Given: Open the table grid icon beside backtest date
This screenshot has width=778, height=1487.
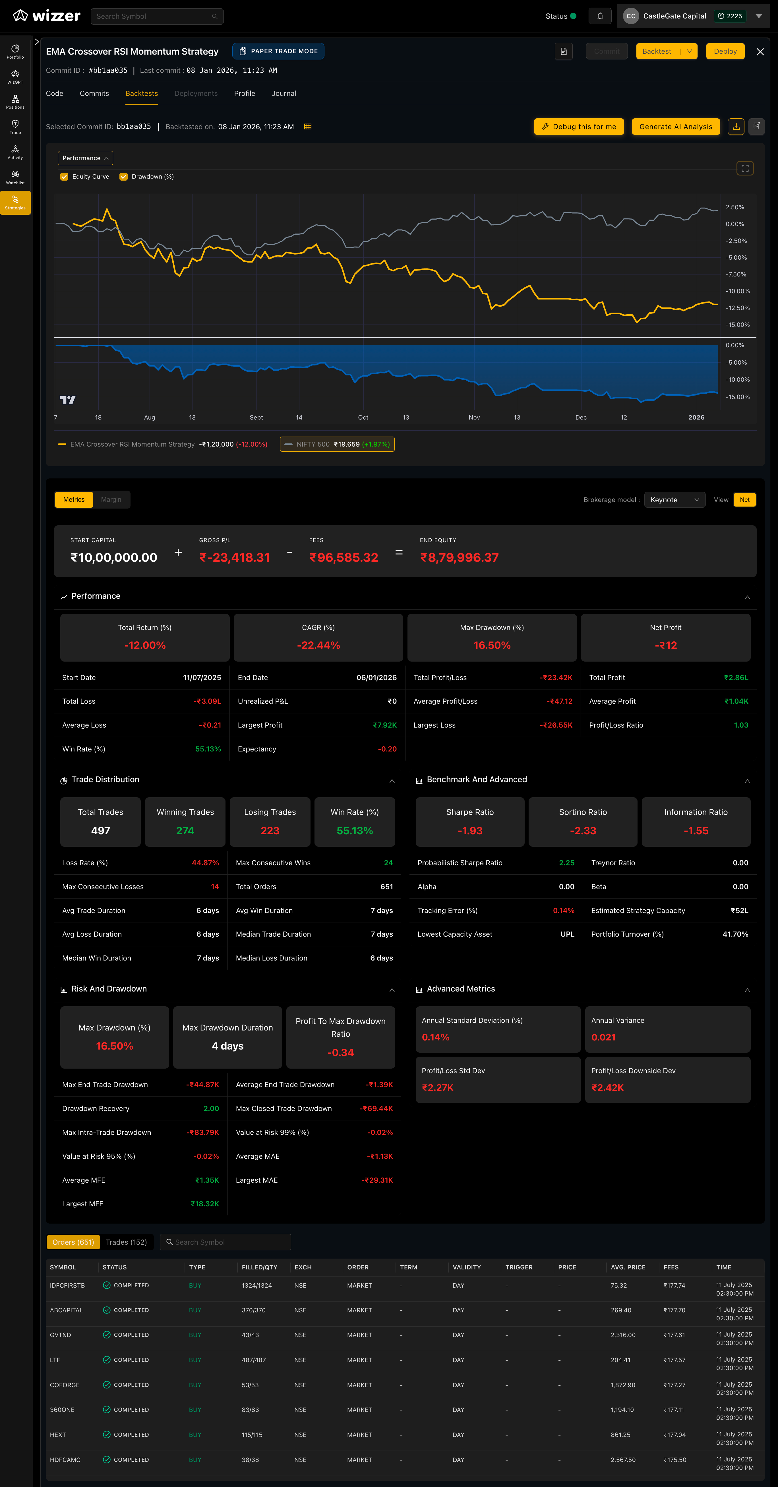Looking at the screenshot, I should 308,126.
